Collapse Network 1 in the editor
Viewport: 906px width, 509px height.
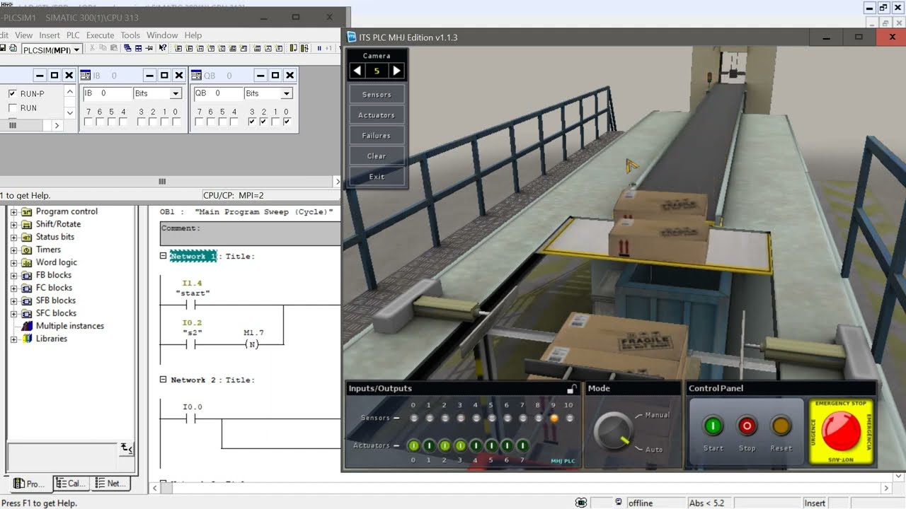click(164, 256)
